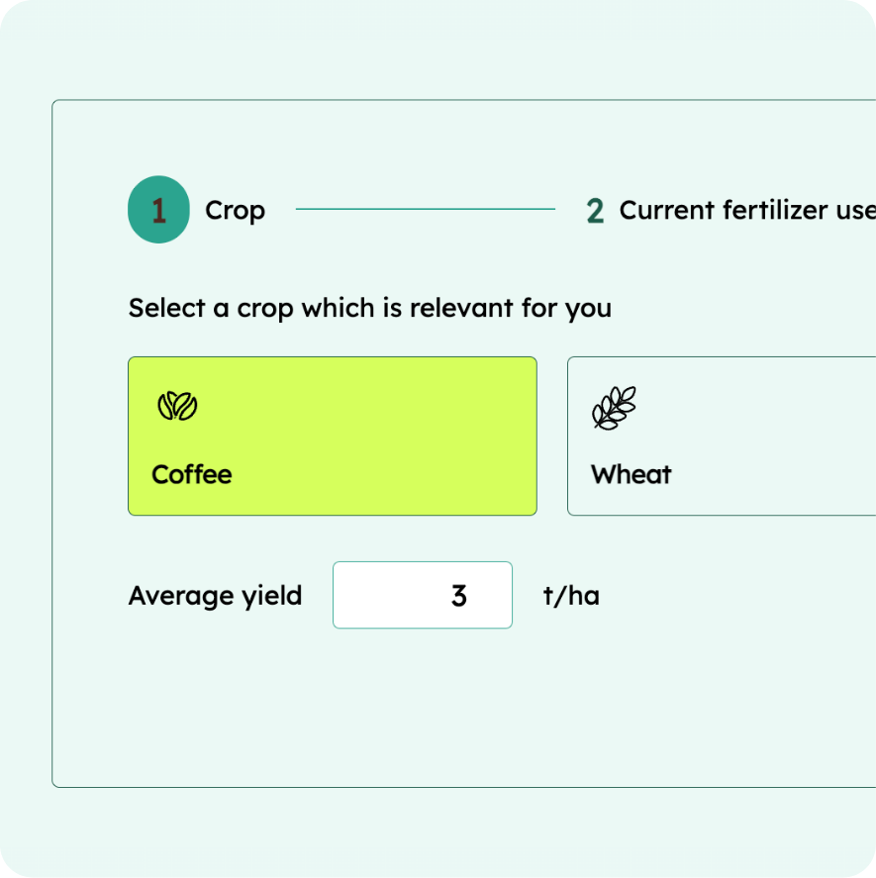Click the step 2 number
The width and height of the screenshot is (876, 878).
(x=595, y=211)
